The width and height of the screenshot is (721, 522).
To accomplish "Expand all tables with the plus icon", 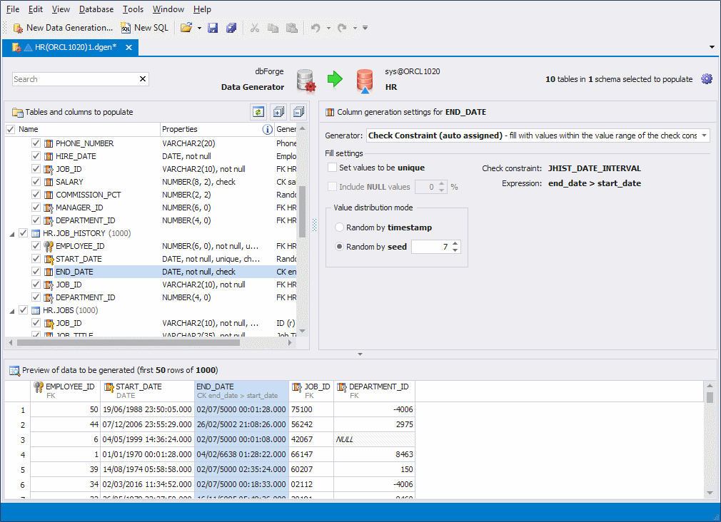I will click(x=278, y=112).
